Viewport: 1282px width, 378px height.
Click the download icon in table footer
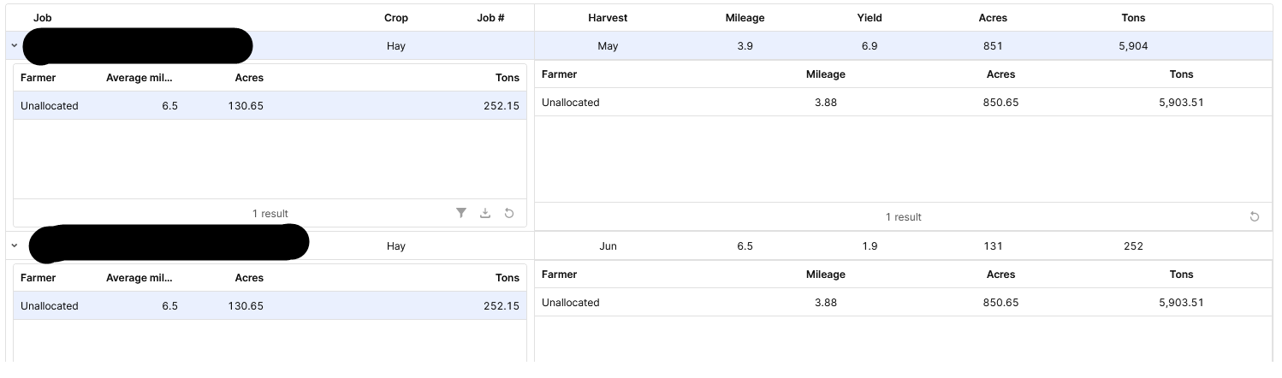tap(485, 213)
